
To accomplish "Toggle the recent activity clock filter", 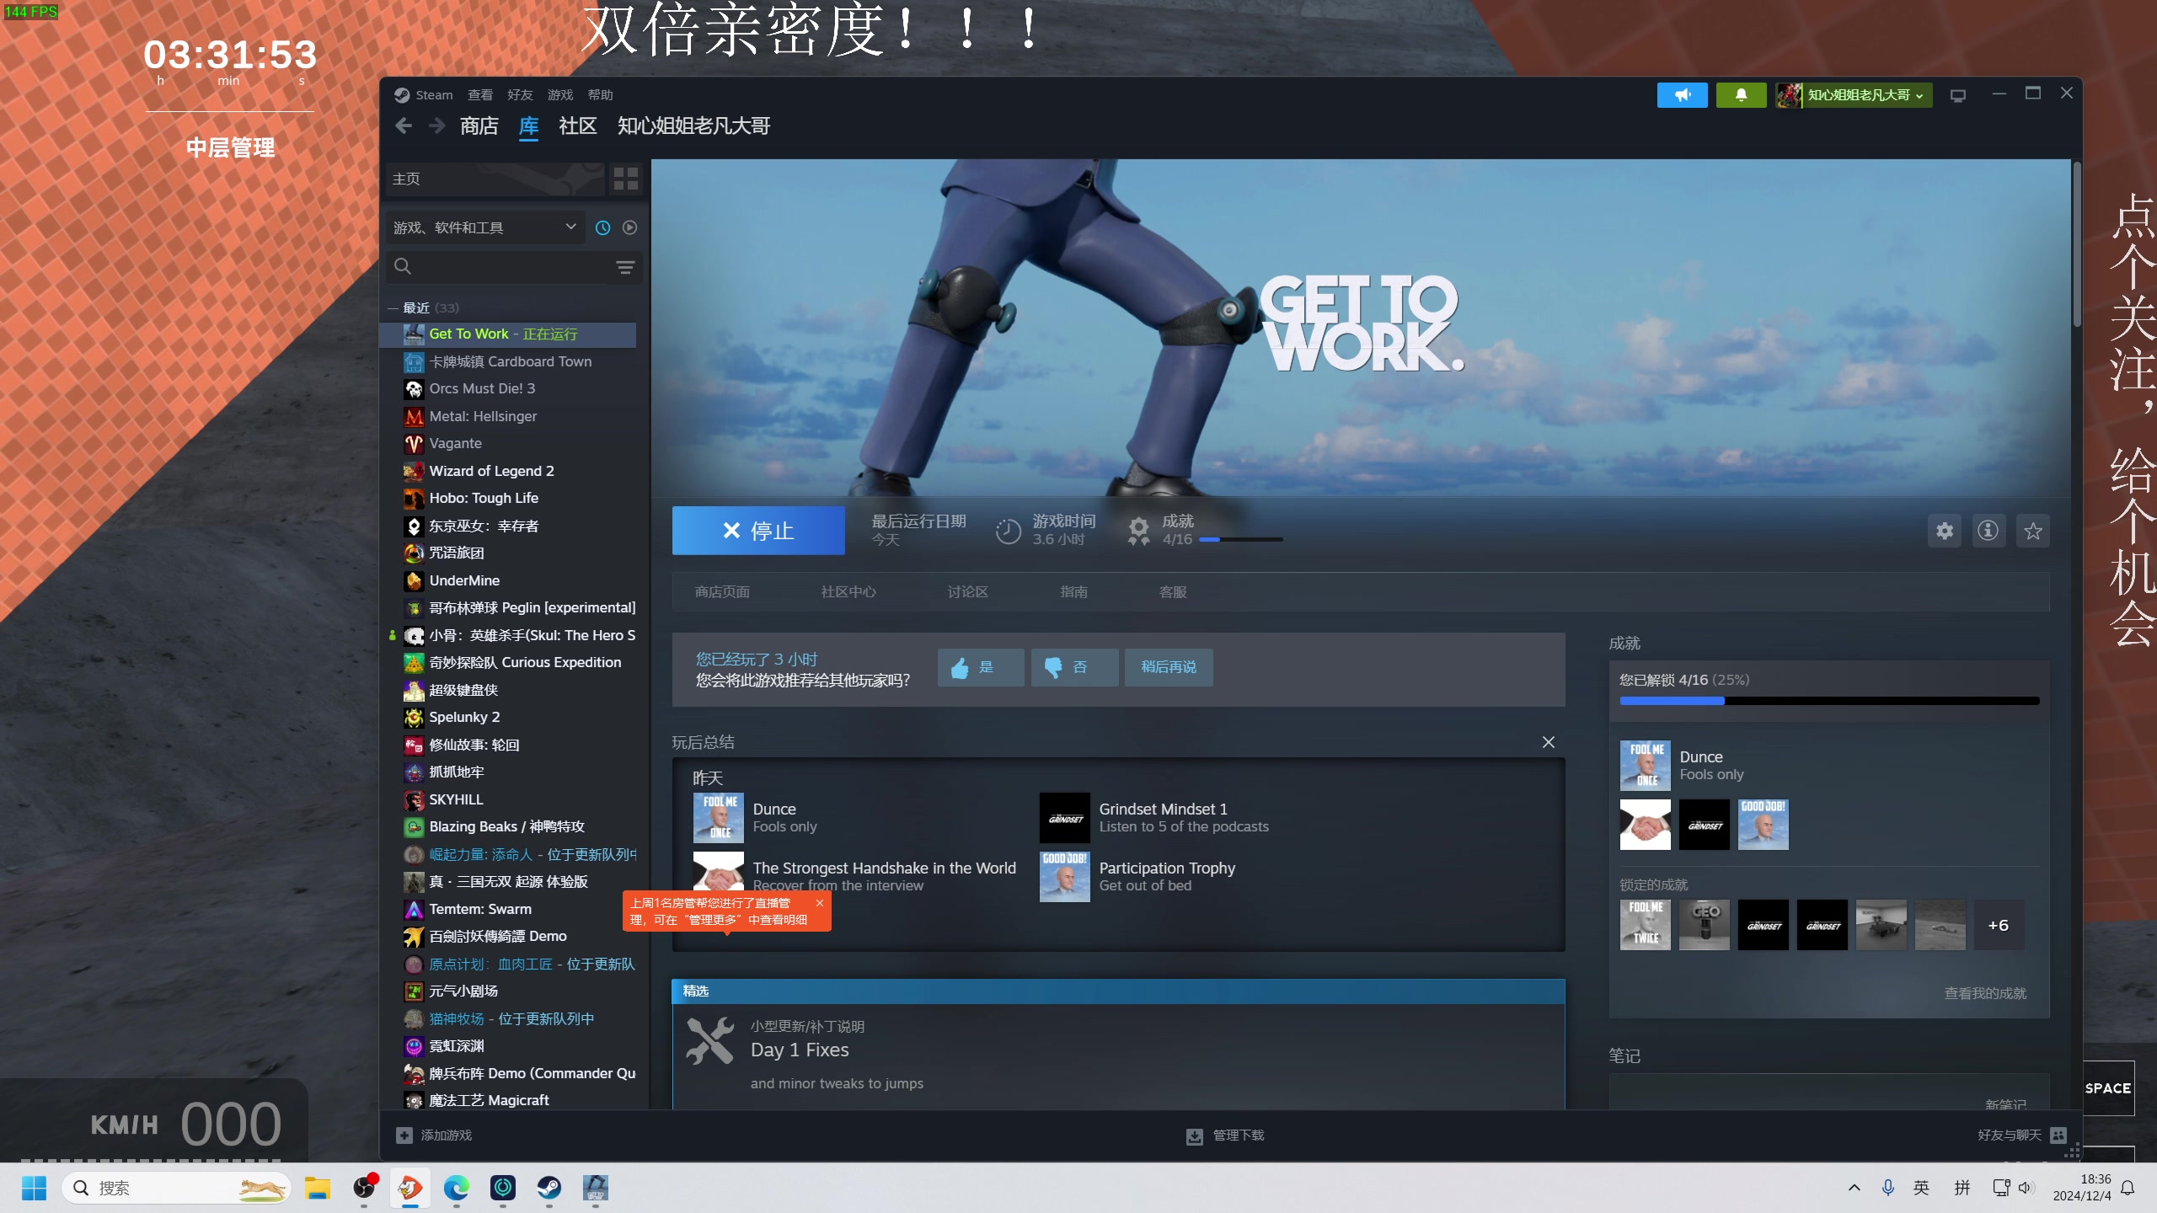I will (x=602, y=227).
